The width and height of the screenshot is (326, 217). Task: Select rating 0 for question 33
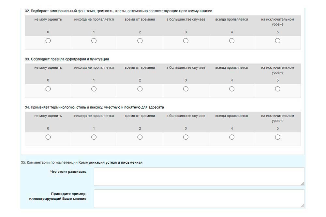pyautogui.click(x=48, y=89)
